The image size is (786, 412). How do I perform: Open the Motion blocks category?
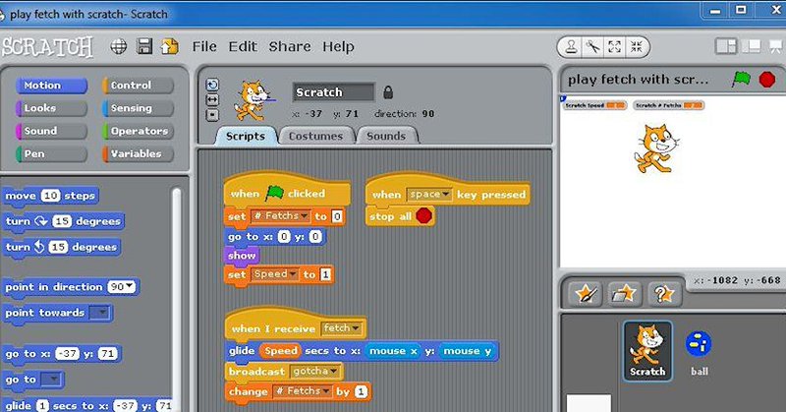[x=51, y=86]
